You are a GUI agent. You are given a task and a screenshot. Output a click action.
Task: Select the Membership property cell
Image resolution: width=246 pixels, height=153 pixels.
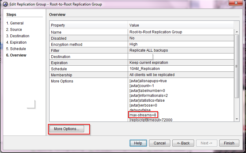click(89, 75)
